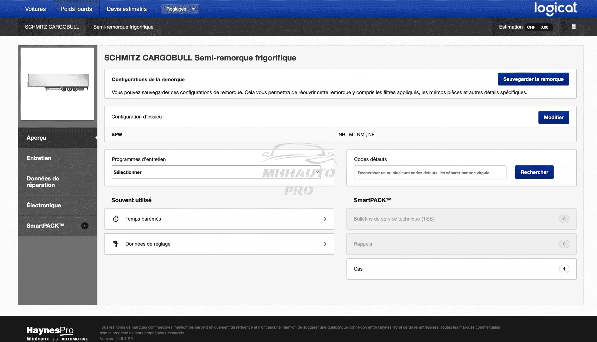Open Temps barémés via its chevron arrow
Image resolution: width=597 pixels, height=342 pixels.
click(325, 219)
